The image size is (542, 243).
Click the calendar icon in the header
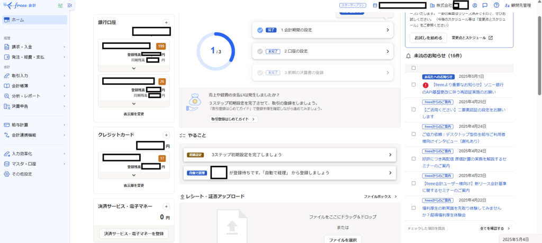(x=375, y=5)
